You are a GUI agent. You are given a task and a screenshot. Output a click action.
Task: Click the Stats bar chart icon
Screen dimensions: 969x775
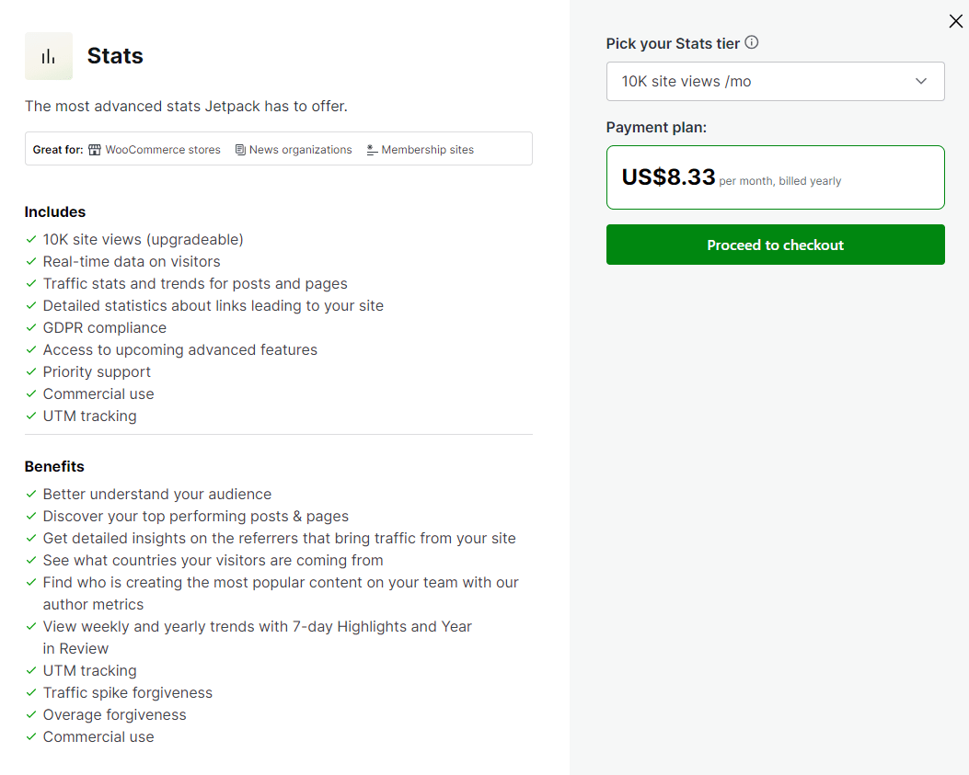pyautogui.click(x=48, y=56)
